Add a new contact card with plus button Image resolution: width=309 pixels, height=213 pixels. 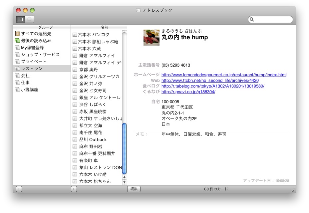pyautogui.click(x=74, y=189)
